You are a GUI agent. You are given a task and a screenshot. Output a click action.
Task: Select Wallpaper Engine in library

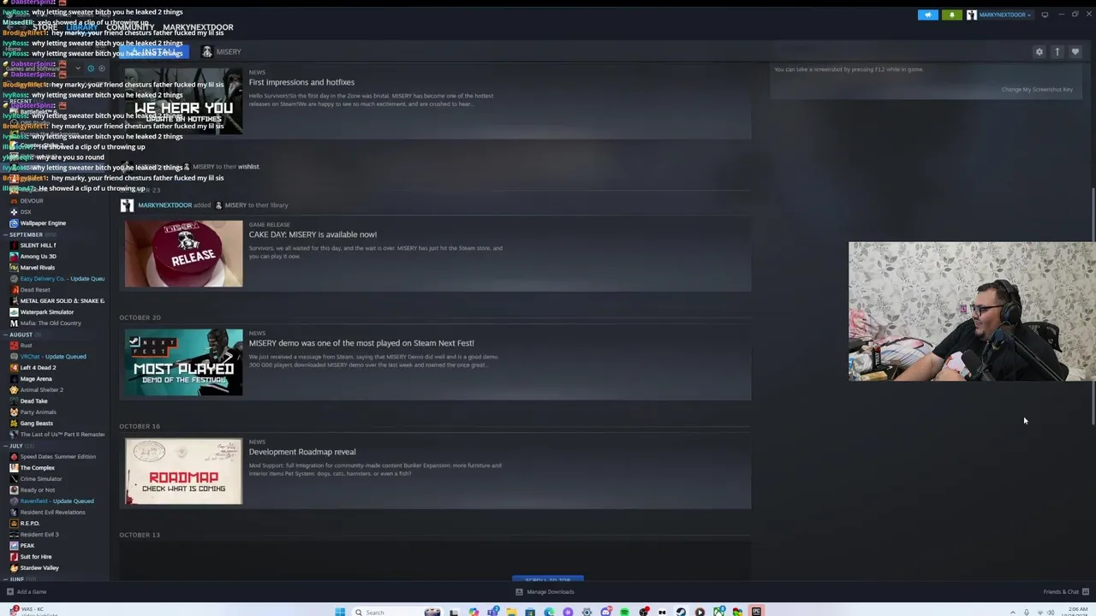[x=43, y=223]
